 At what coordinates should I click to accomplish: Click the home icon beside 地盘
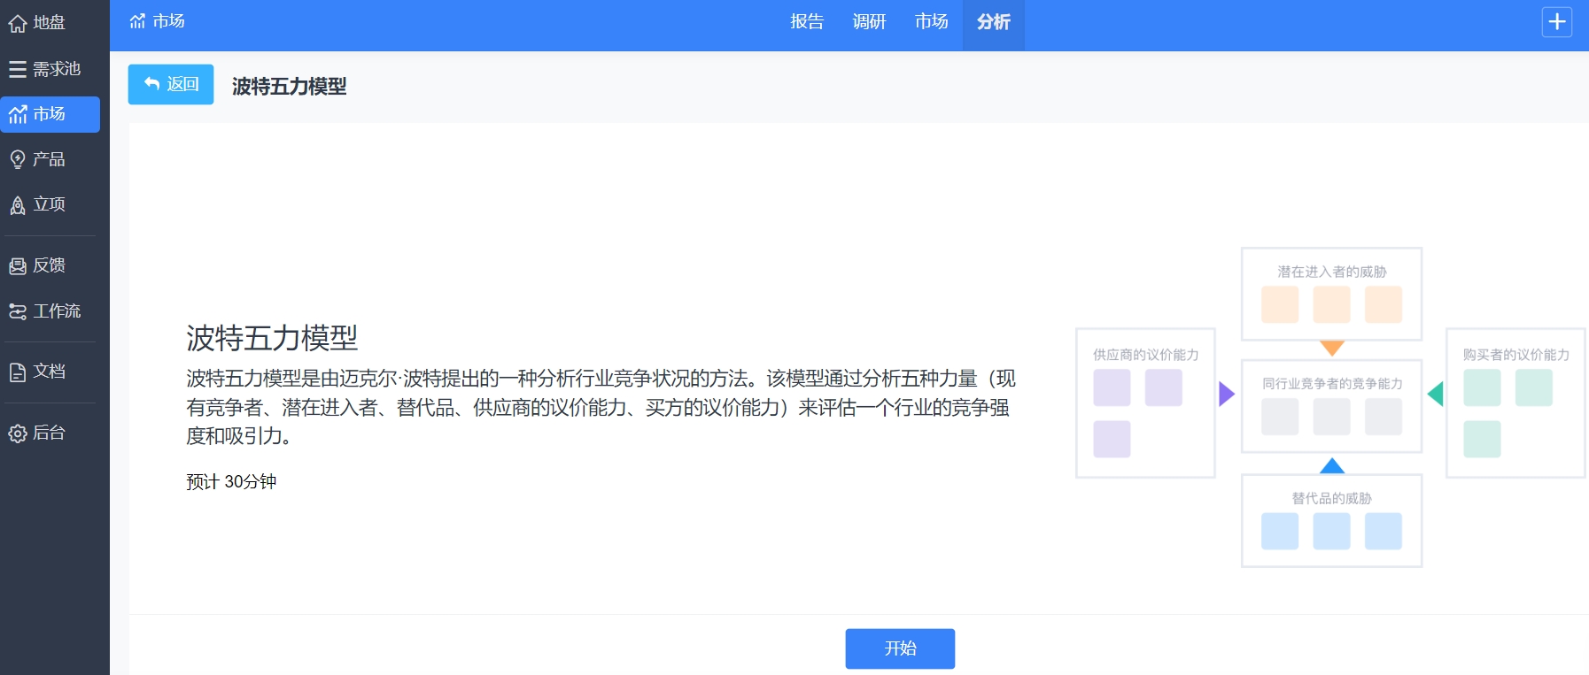(x=18, y=24)
